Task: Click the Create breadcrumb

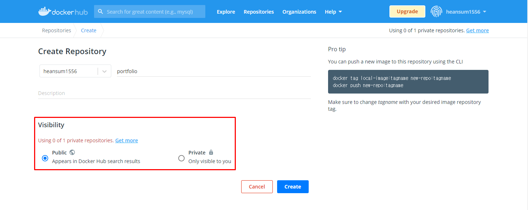Action: click(89, 30)
